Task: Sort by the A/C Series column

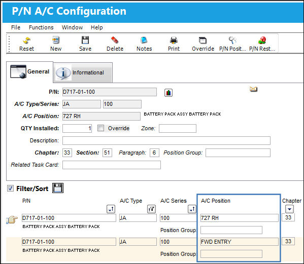Action: (x=192, y=209)
